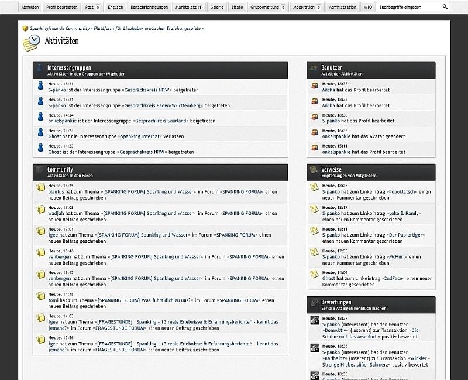This screenshot has height=380, width=468.
Task: Open the Post dropdown menu
Action: tap(92, 7)
